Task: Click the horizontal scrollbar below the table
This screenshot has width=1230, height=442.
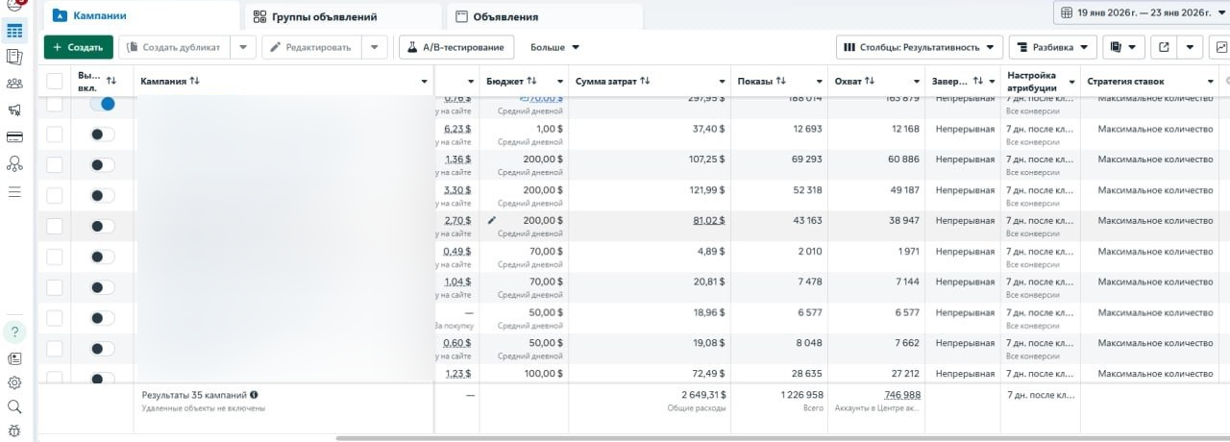Action: click(783, 438)
